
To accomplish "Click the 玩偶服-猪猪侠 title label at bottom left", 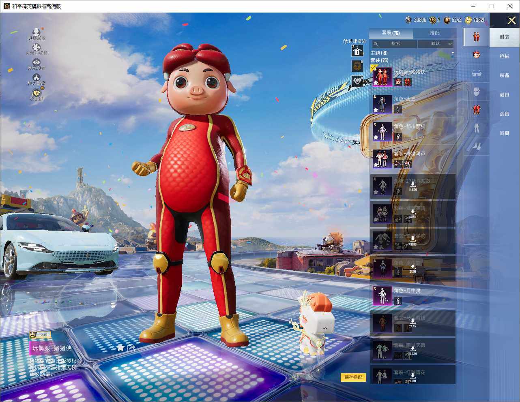I will point(52,348).
